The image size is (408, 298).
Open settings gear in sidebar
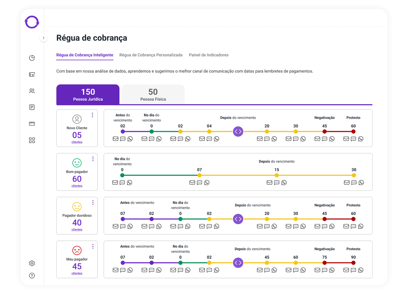click(32, 263)
